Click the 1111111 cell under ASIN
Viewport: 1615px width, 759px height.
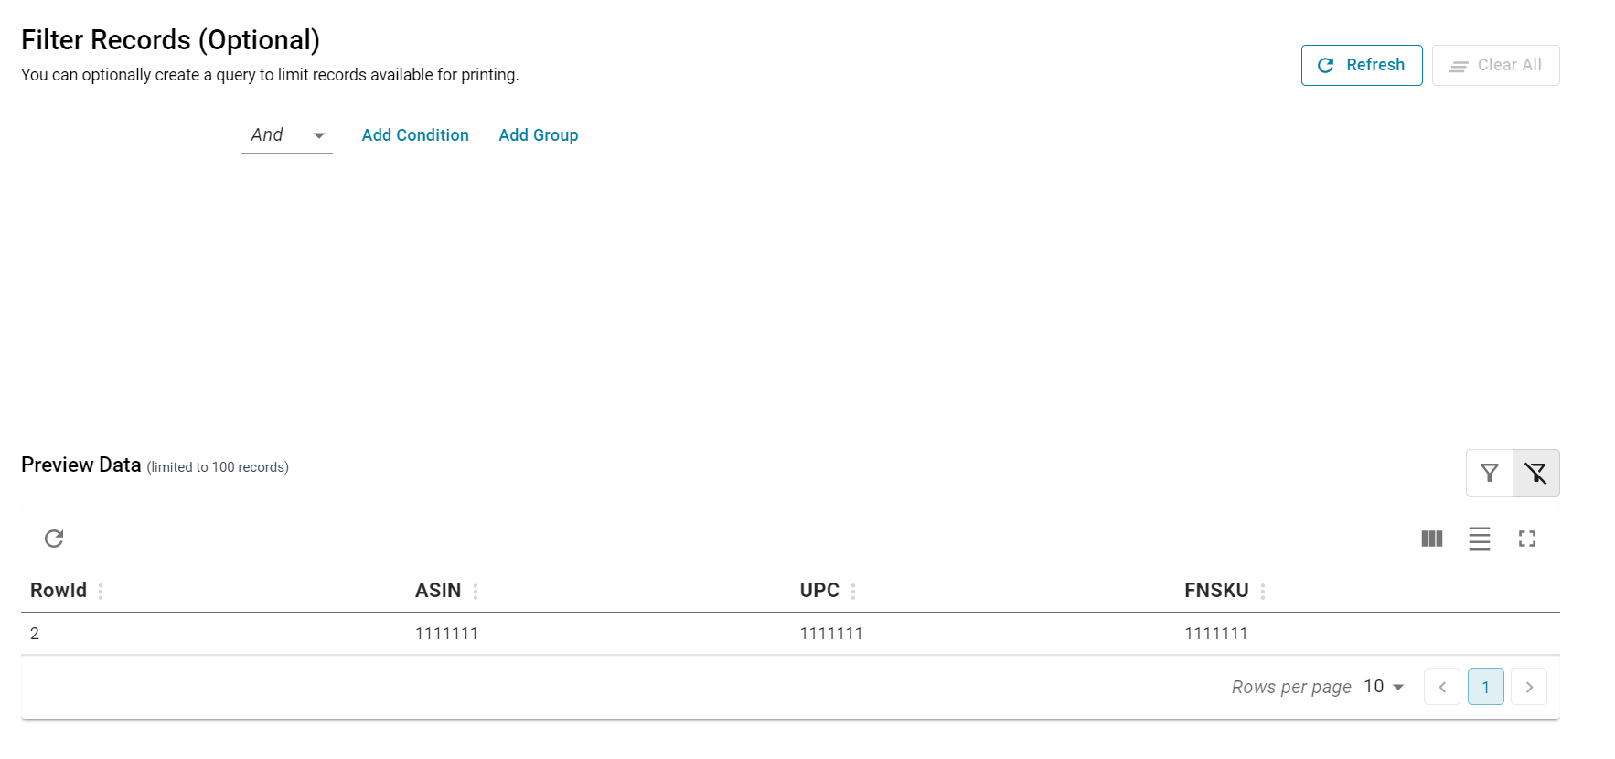(x=446, y=634)
